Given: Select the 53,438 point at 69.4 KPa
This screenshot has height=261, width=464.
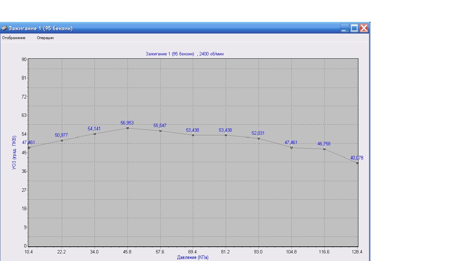Looking at the screenshot, I should tap(193, 135).
